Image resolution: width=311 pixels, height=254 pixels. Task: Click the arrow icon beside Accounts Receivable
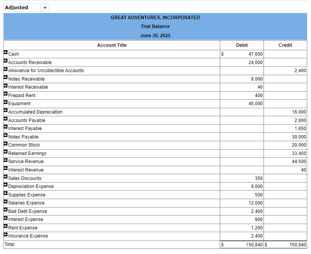pos(5,61)
